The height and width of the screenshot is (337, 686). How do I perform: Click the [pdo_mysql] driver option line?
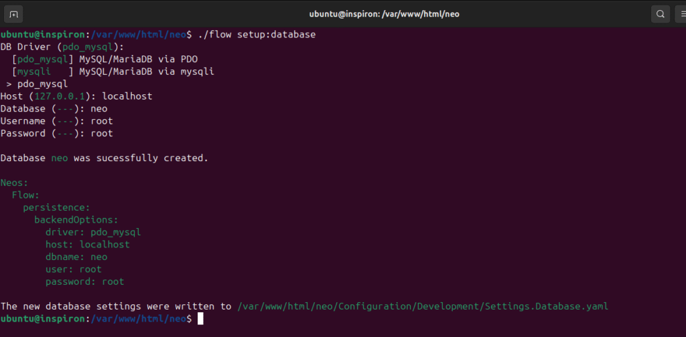(105, 59)
